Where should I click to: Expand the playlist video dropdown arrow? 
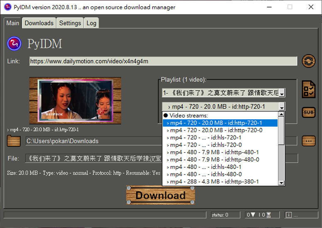pos(282,93)
